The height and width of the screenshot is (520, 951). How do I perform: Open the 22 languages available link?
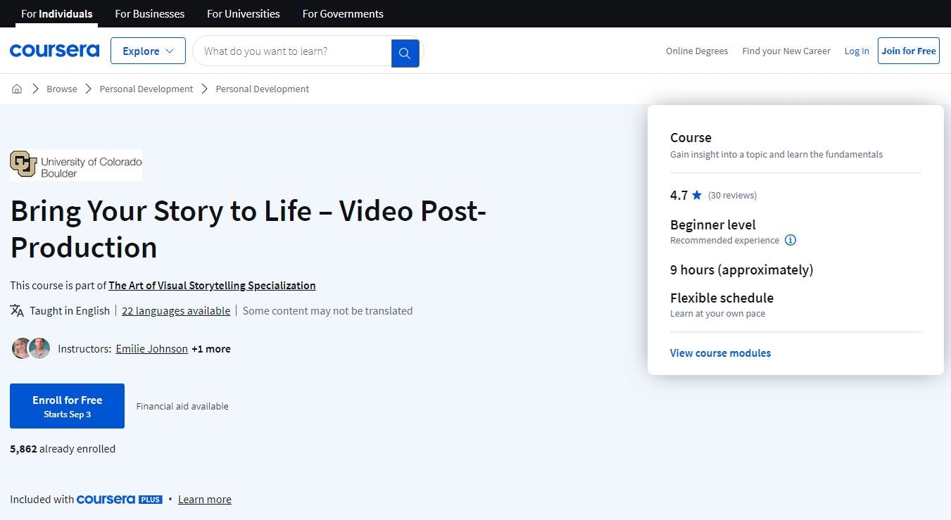click(176, 310)
